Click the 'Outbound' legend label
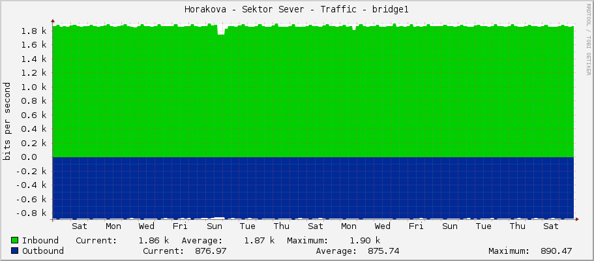Screen dimensions: 594x261 pyautogui.click(x=43, y=251)
